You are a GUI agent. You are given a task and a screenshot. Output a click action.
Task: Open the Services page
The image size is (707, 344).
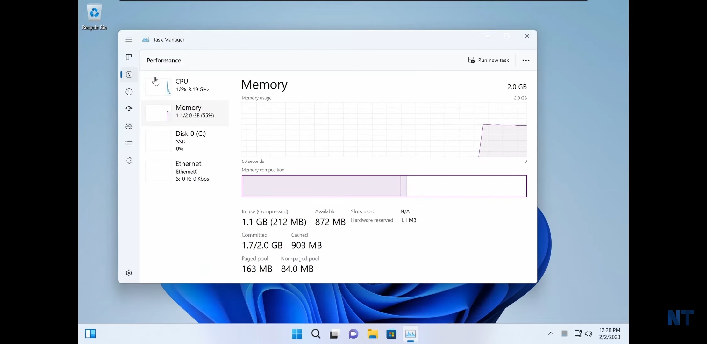click(129, 161)
